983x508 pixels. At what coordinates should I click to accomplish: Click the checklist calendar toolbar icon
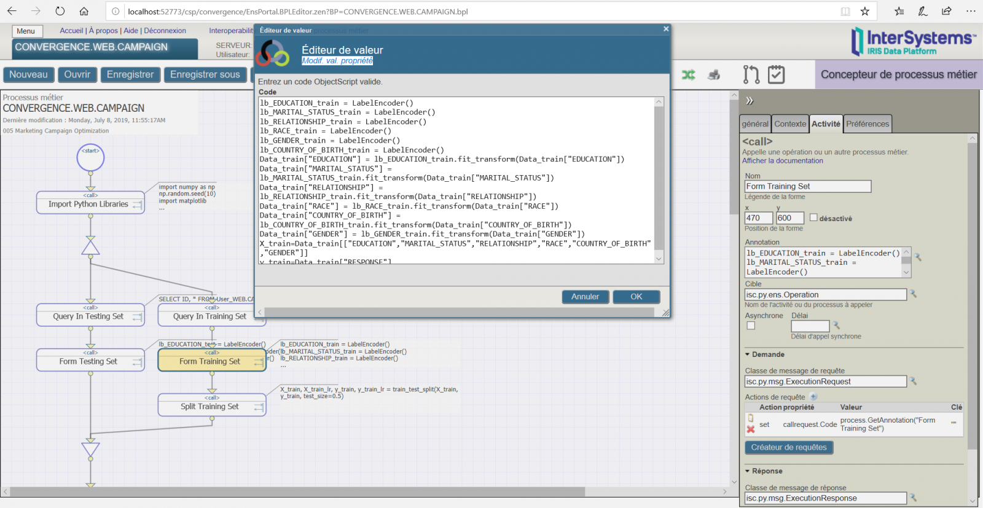[x=776, y=75]
